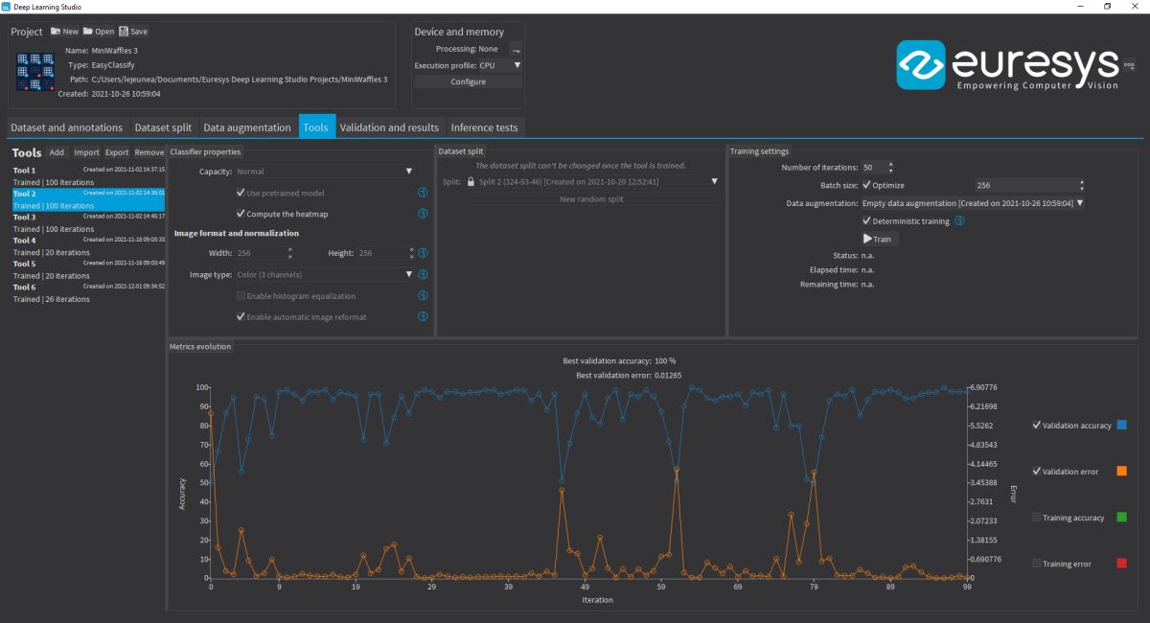The image size is (1150, 623).
Task: Save the project
Action: [133, 32]
